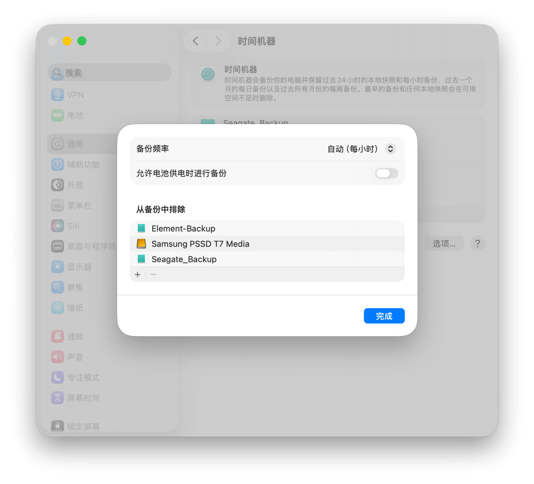Open the 备份频率 frequency dropdown
534x484 pixels.
(361, 149)
